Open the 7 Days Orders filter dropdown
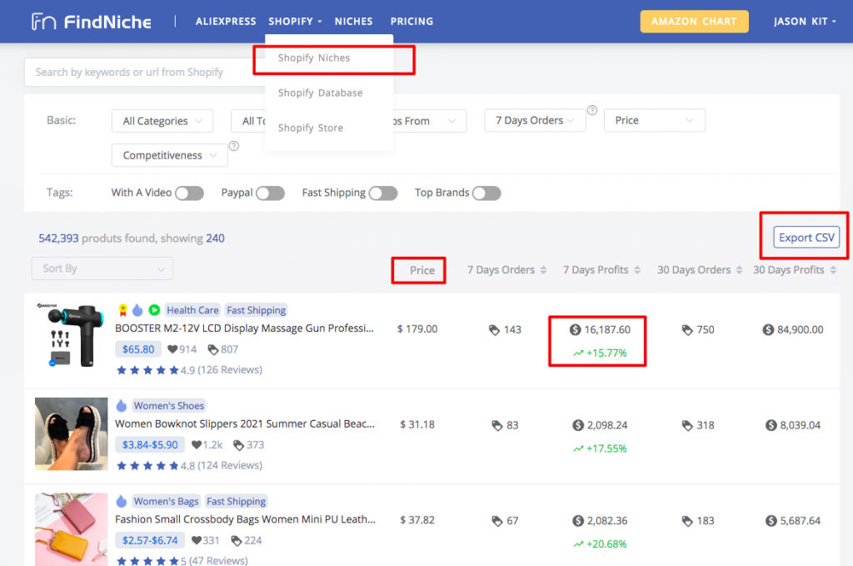853x566 pixels. 535,120
